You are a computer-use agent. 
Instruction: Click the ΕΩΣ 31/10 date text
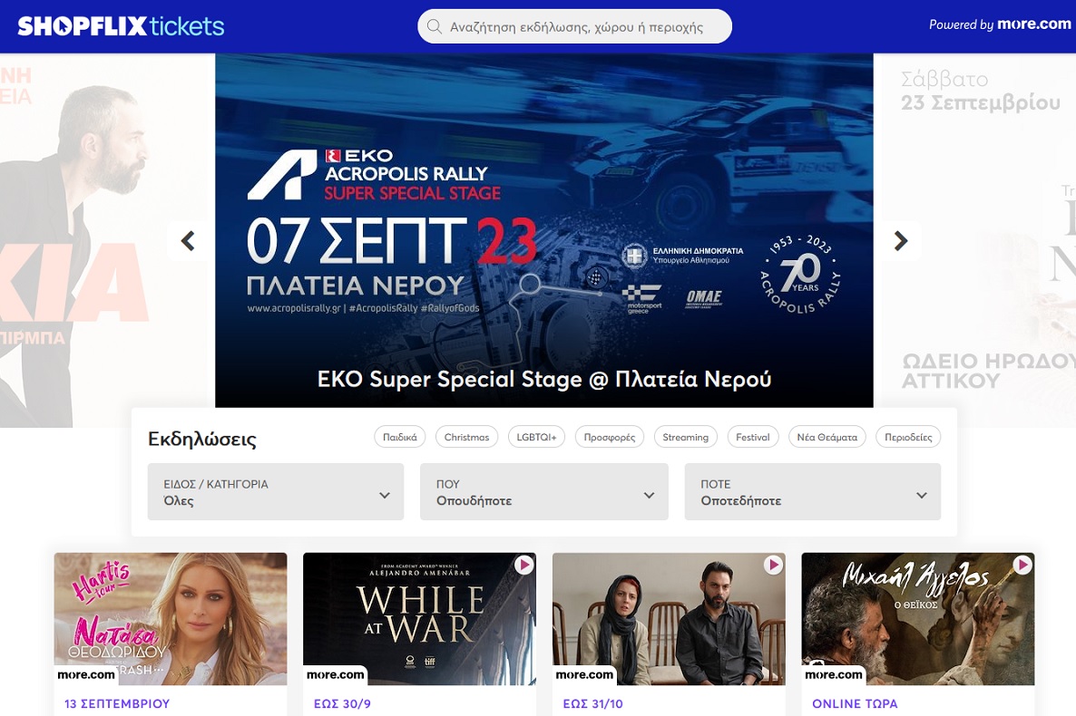pyautogui.click(x=593, y=703)
